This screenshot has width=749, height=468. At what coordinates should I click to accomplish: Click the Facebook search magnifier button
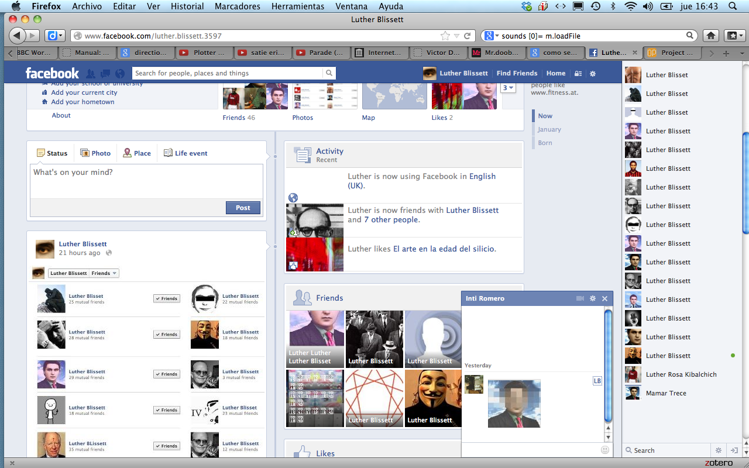point(329,73)
